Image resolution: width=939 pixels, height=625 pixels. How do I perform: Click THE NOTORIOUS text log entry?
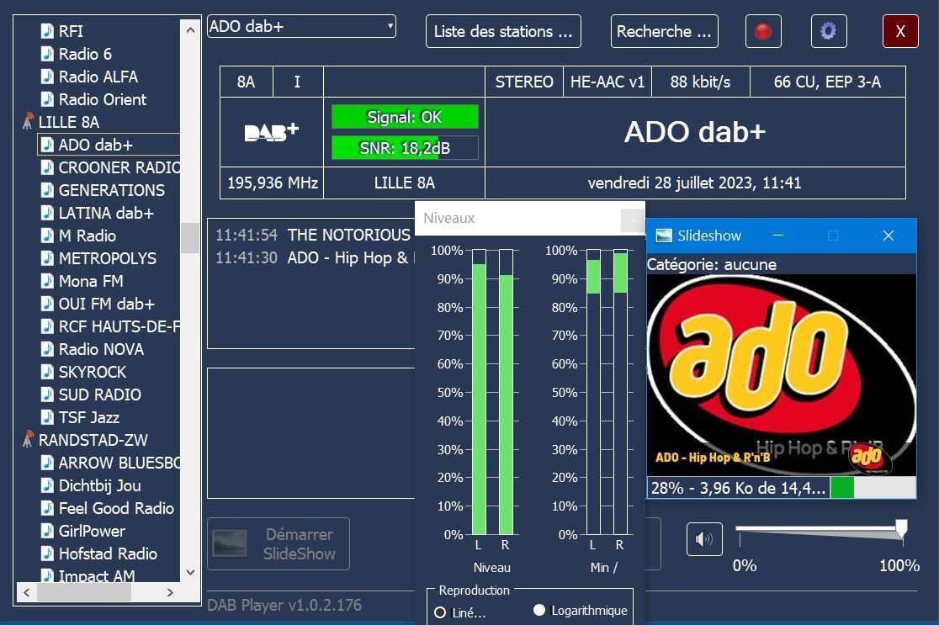[348, 235]
